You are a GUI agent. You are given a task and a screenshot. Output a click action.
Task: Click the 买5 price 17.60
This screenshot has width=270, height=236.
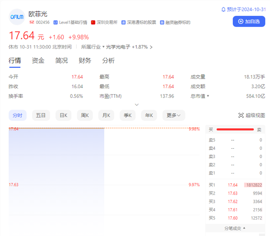[x=233, y=218]
